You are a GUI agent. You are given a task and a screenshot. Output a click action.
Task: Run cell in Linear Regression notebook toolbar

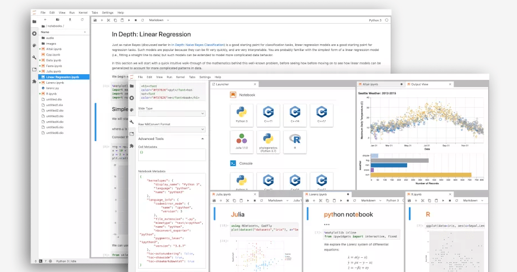(129, 20)
